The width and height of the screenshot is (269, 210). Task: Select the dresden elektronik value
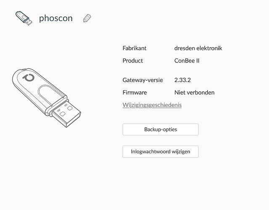(x=198, y=48)
